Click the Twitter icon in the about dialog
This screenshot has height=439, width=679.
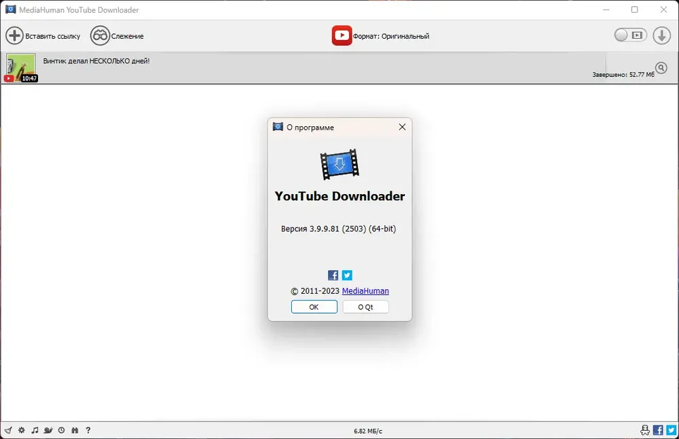347,275
